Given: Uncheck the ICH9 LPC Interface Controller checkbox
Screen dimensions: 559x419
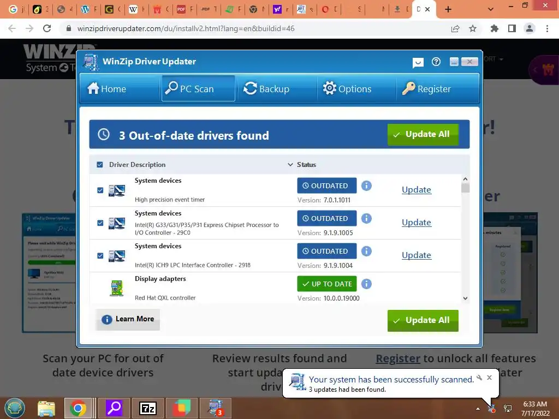Looking at the screenshot, I should pyautogui.click(x=100, y=256).
